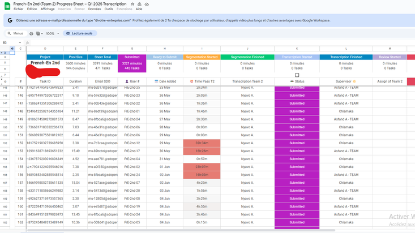Click the Menus search box

point(15,33)
